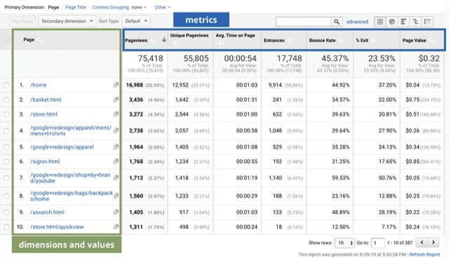Click the Go to page number field
Viewport: 449px width, 259px height.
[x=378, y=243]
